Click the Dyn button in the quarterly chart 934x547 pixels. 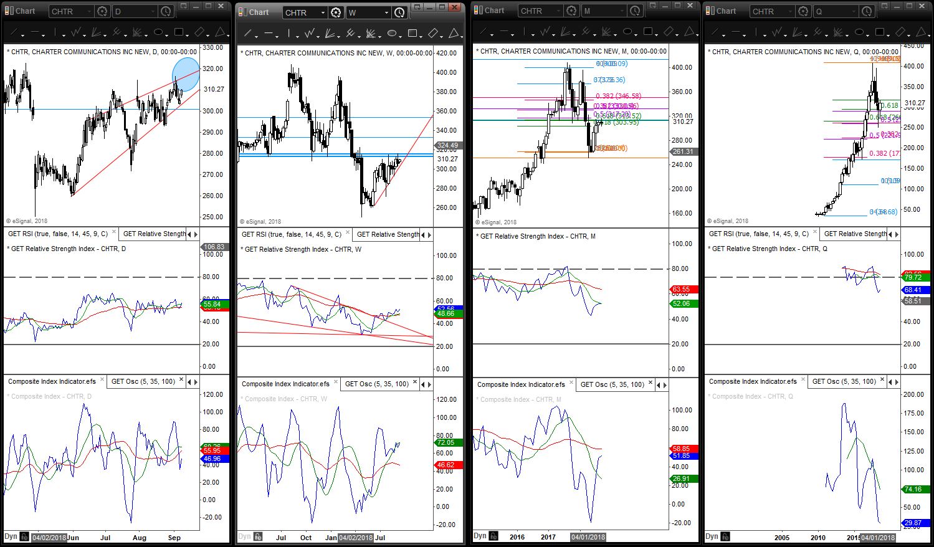point(712,536)
